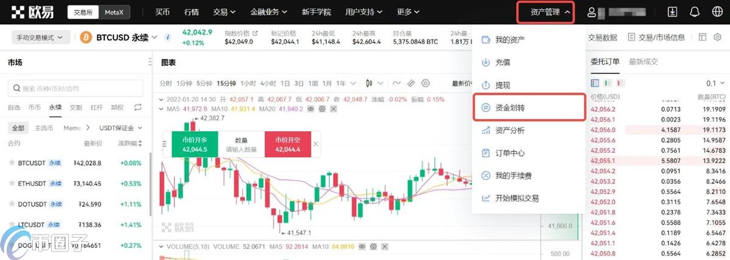
Task: Select 充值 menu item
Action: [x=529, y=62]
